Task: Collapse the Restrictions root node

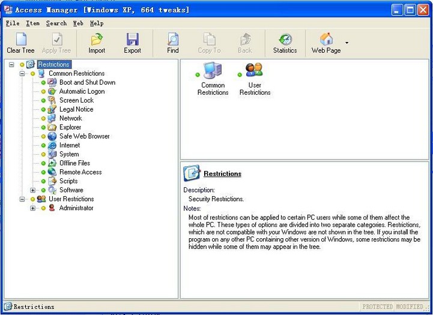Action: 11,65
